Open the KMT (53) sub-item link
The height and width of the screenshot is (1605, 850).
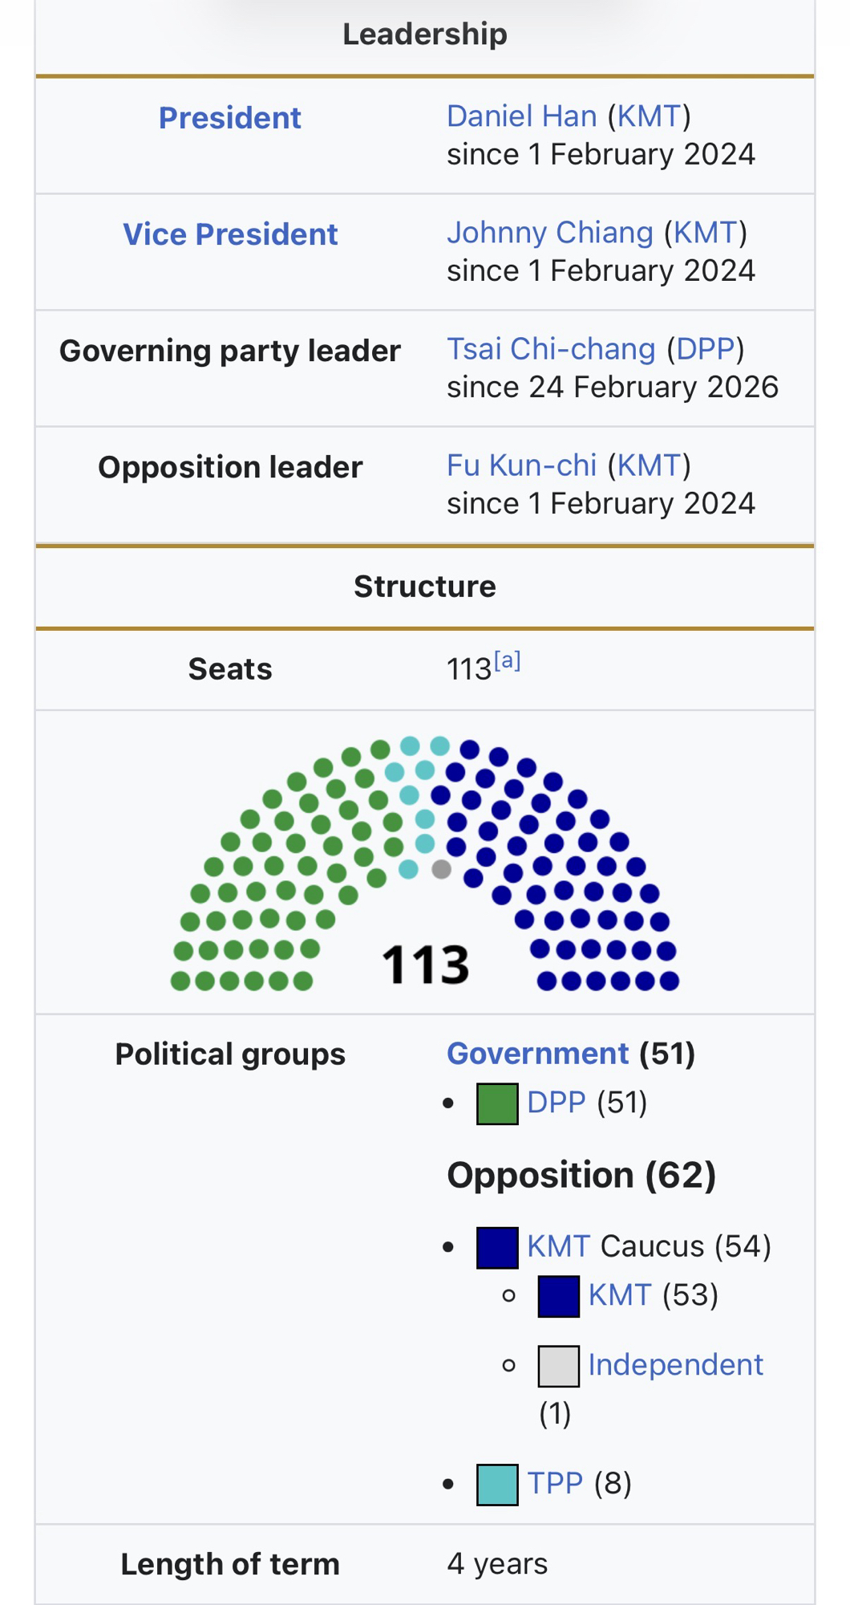tap(620, 1295)
